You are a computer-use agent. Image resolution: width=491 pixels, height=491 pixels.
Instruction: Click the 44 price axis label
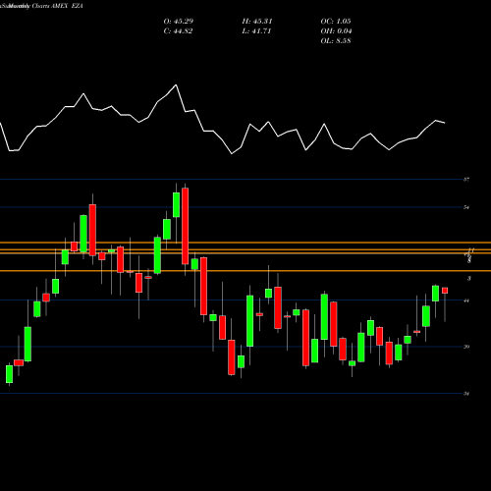[466, 300]
